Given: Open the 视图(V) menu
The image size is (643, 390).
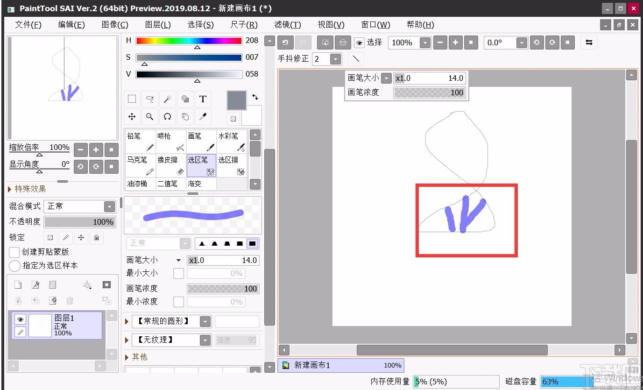Looking at the screenshot, I should click(x=331, y=25).
